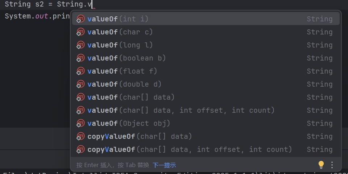Click the yellow lightbulb tip icon
Image resolution: width=348 pixels, height=174 pixels.
click(x=321, y=165)
